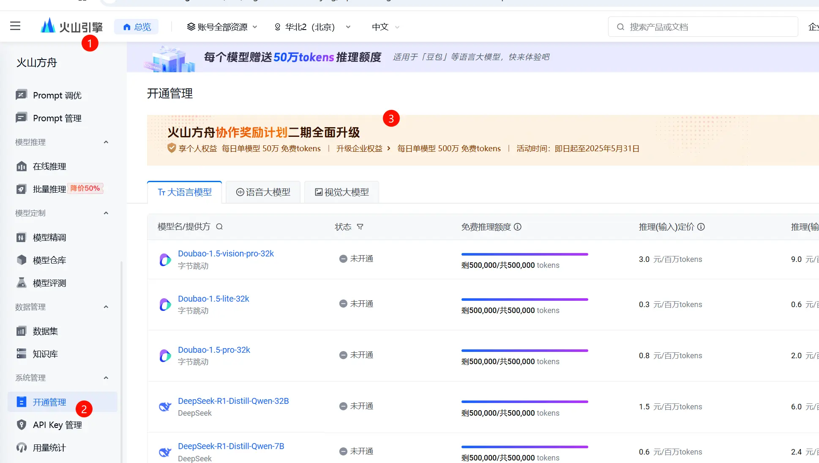
Task: Click the 状态 column filter icon
Action: (x=360, y=227)
